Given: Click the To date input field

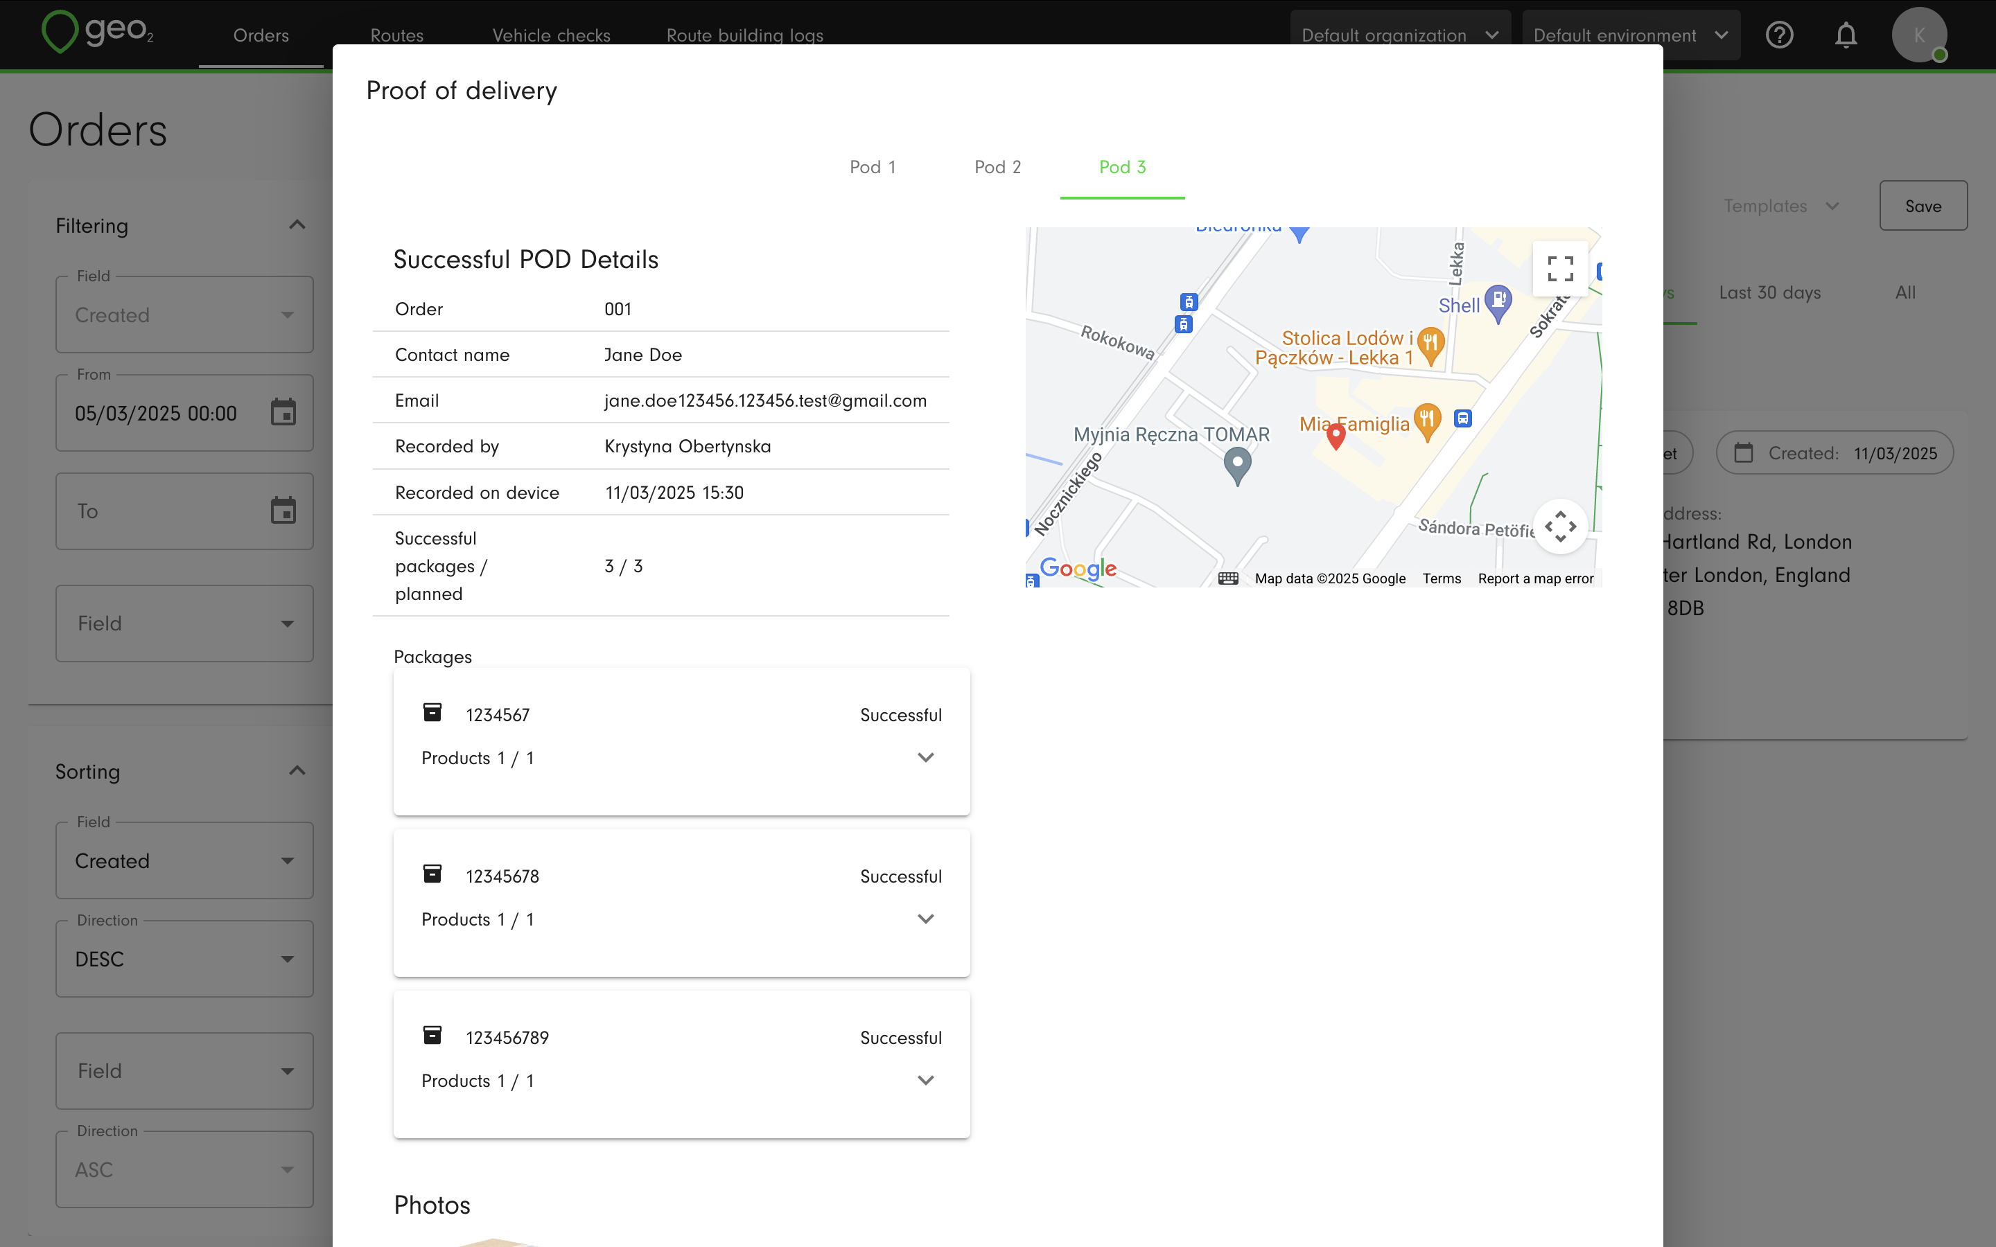Looking at the screenshot, I should pos(185,511).
